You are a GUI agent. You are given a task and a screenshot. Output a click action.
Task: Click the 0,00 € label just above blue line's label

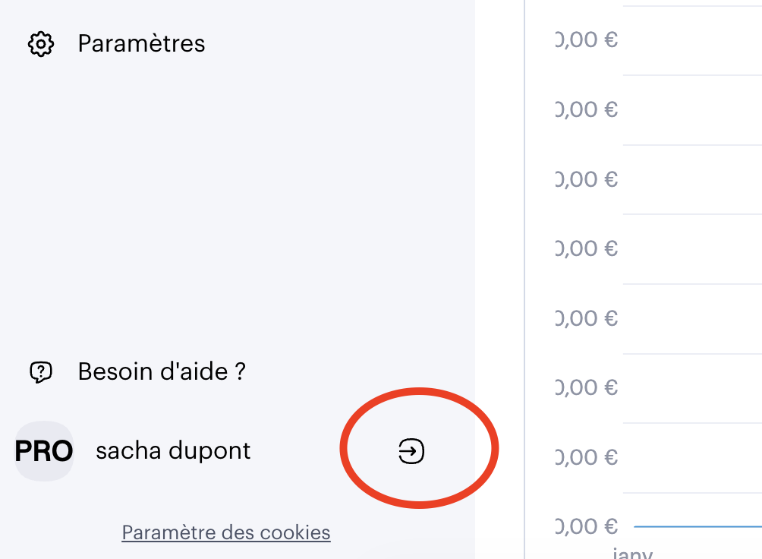point(587,457)
